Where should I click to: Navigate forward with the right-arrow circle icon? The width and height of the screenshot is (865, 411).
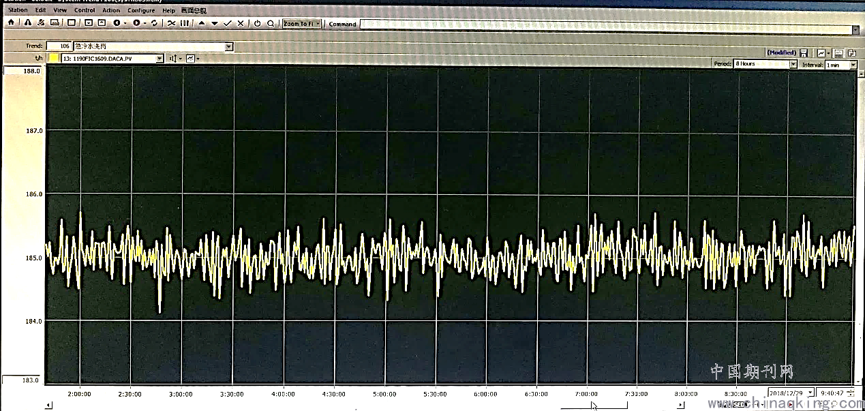click(x=136, y=23)
